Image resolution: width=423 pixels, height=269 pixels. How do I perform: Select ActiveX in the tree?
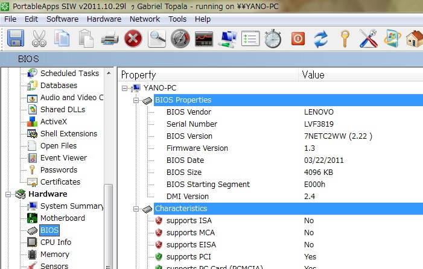pyautogui.click(x=54, y=122)
